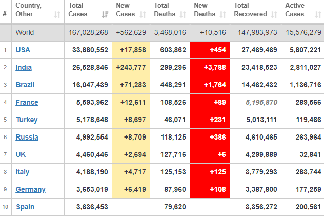
Task: Select Russia total cases 4,992,554
Action: (x=92, y=137)
